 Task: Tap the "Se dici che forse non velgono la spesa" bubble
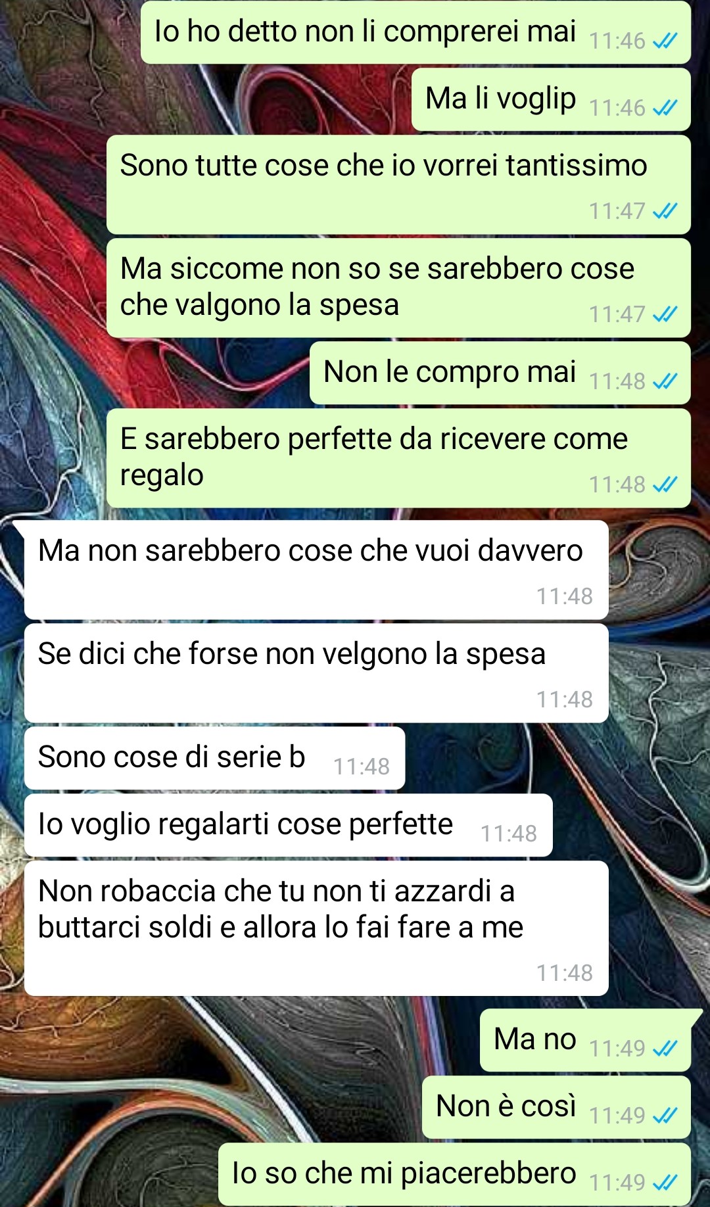(x=316, y=673)
